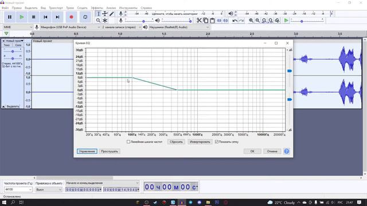367x206 pixels.
Task: Select the Selection (I-beam) tool
Action: 98,14
